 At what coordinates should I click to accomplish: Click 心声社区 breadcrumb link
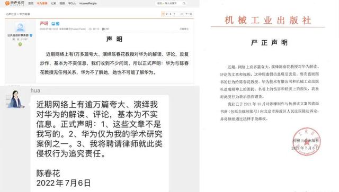click(11, 14)
